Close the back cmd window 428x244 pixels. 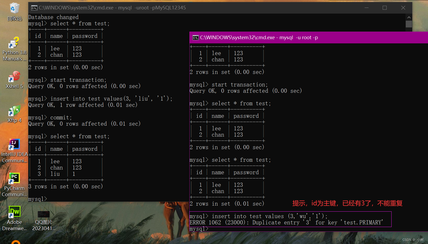[403, 8]
